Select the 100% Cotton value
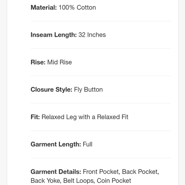 (x=77, y=7)
